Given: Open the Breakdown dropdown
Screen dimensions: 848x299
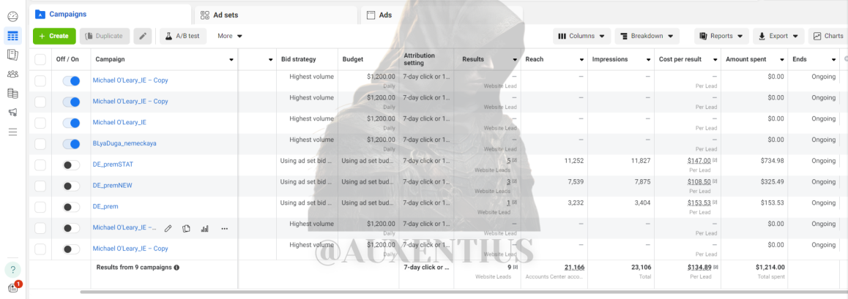Looking at the screenshot, I should click(647, 36).
